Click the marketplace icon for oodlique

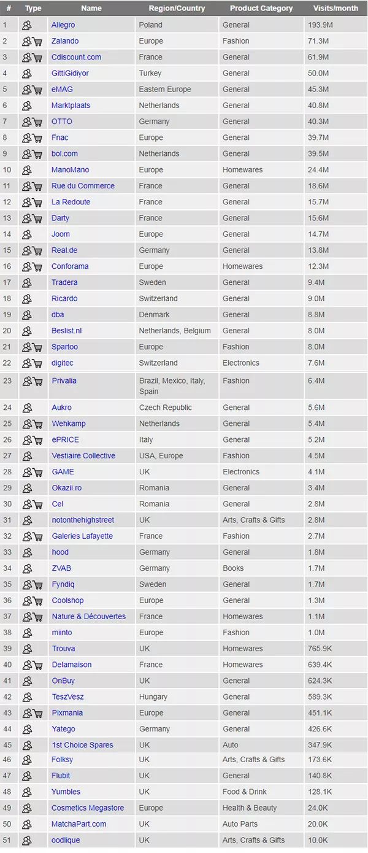coord(26,841)
